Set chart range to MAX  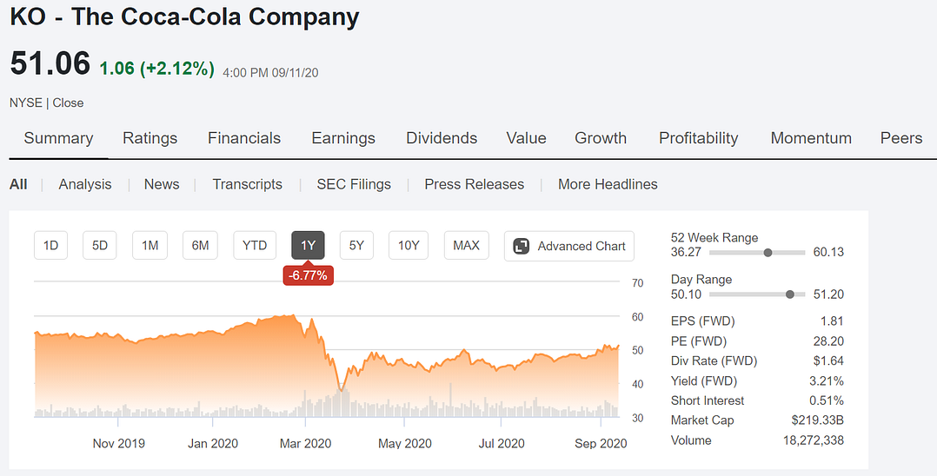[466, 246]
